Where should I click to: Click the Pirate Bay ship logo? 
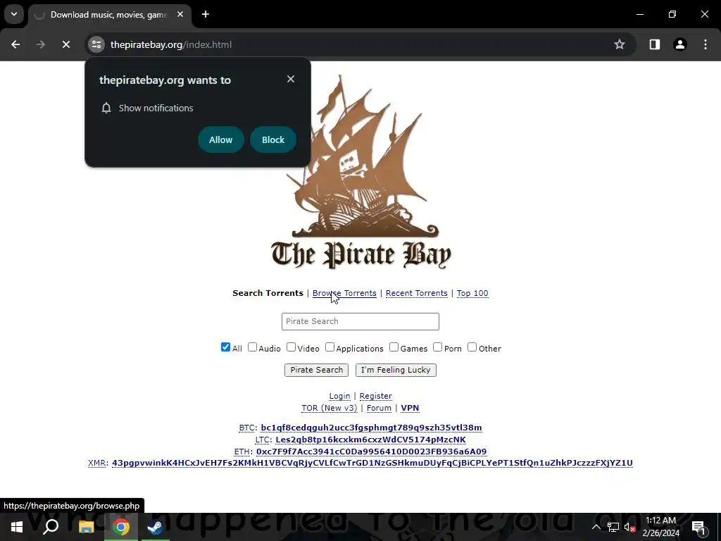(x=360, y=172)
